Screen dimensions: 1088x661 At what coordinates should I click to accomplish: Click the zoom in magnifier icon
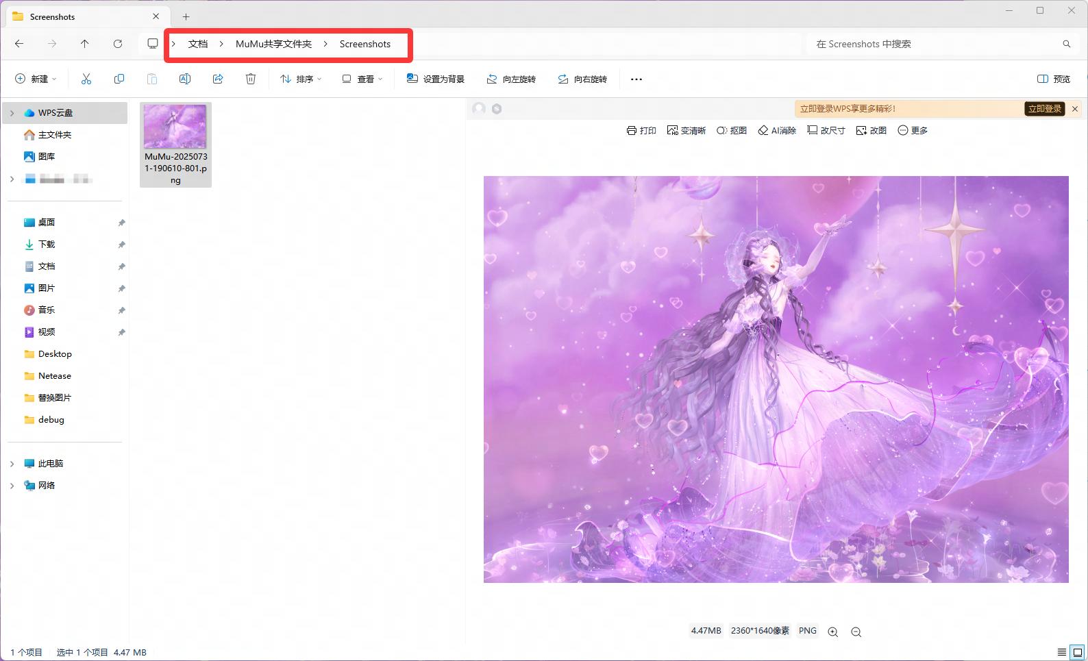(x=832, y=632)
